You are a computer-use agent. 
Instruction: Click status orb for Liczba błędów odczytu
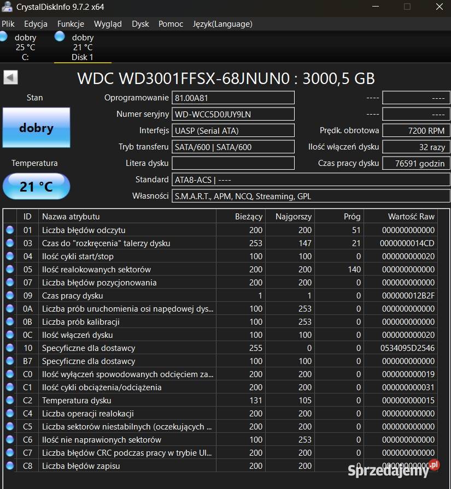coord(10,230)
